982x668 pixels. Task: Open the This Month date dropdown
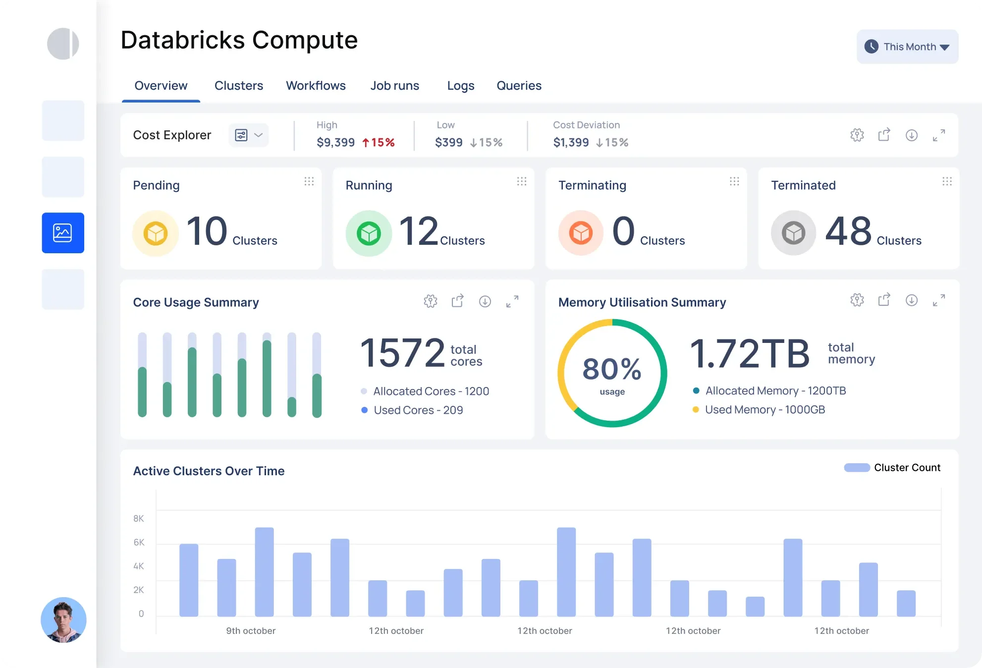[907, 47]
